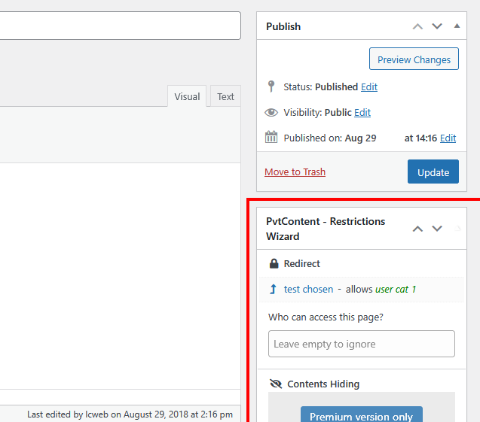Viewport: 480px width, 422px height.
Task: Click the Preview Changes button
Action: (414, 59)
